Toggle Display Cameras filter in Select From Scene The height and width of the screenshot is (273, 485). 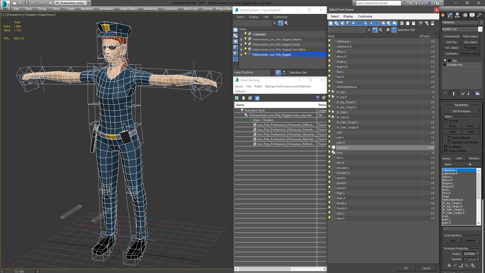(348, 23)
